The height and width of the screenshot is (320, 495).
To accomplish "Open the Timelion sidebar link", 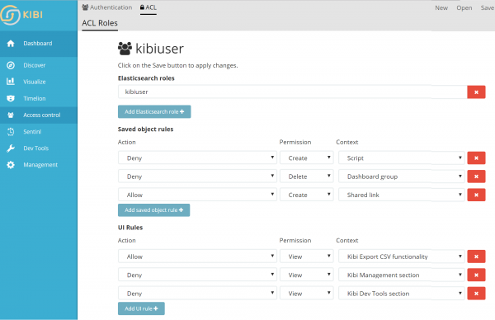I will click(35, 98).
